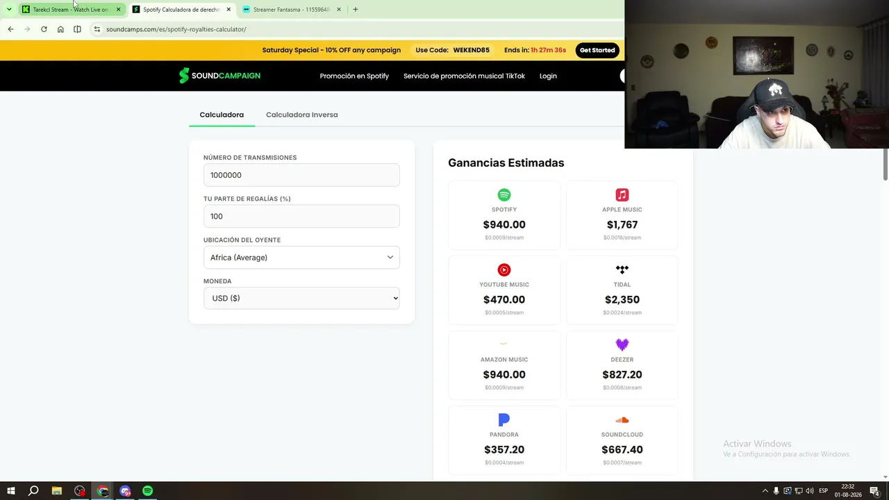Viewport: 889px width, 500px height.
Task: Click the offer countdown timer
Action: click(x=549, y=50)
